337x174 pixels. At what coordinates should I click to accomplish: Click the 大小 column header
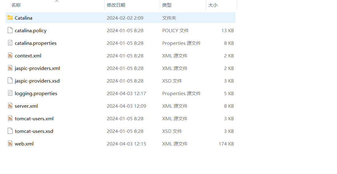213,5
